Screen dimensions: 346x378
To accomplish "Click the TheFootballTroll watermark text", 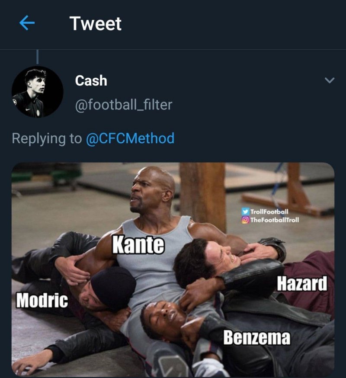I will coord(275,220).
